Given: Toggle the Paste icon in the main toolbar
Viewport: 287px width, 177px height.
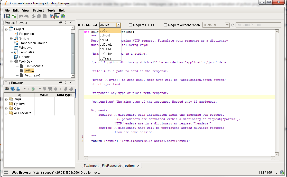Looking at the screenshot, I should (44, 16).
